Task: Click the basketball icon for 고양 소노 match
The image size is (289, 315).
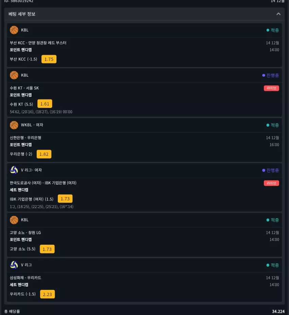Action: pyautogui.click(x=14, y=220)
